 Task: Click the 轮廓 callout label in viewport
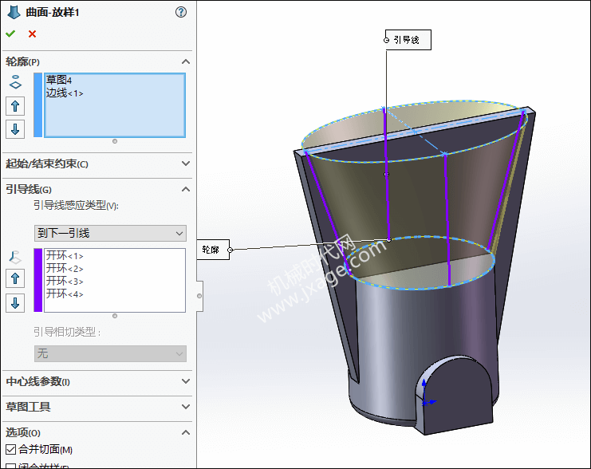tap(212, 250)
